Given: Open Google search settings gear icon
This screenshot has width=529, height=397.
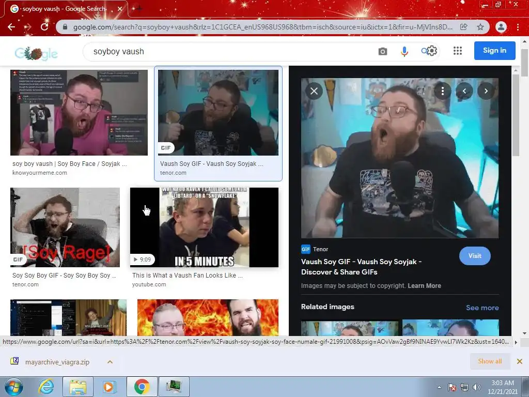Looking at the screenshot, I should point(432,51).
